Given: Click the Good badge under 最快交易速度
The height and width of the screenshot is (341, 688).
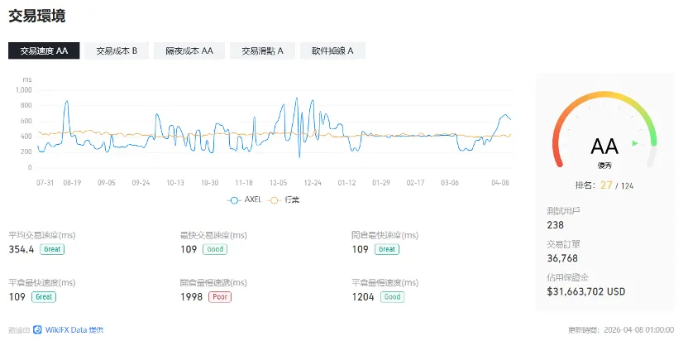Looking at the screenshot, I should 215,249.
